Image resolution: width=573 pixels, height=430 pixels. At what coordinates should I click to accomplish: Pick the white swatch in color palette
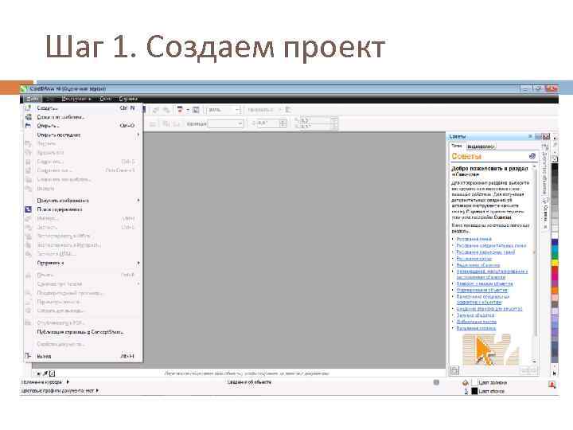tap(555, 235)
